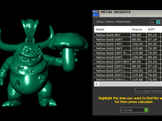Toggle the GV switch

point(155,22)
